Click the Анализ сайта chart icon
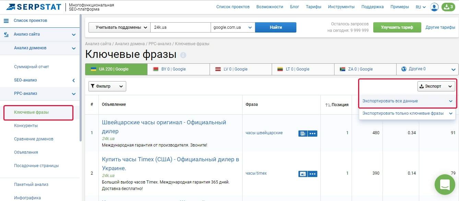 (x=6, y=35)
